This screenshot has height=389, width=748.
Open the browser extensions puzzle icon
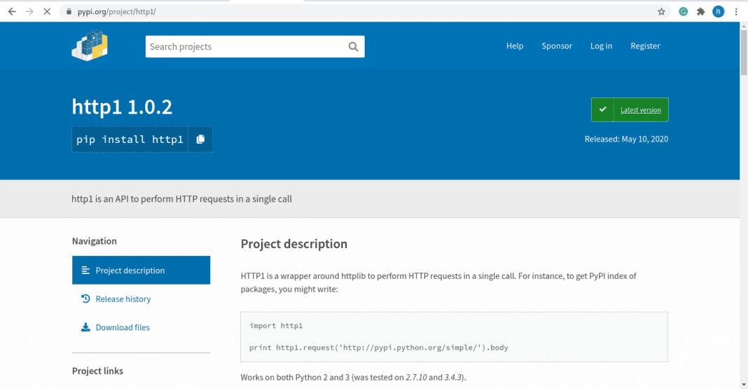pyautogui.click(x=700, y=12)
